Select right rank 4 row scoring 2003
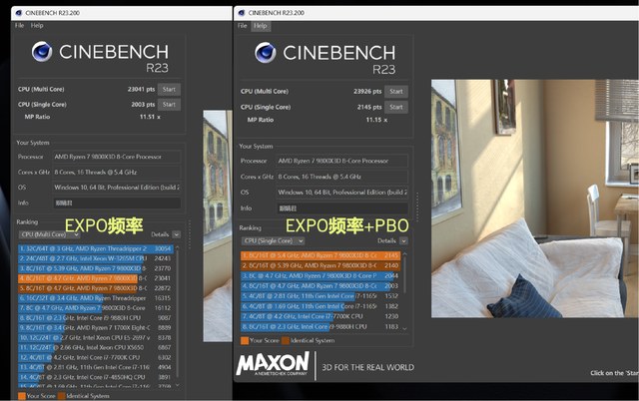The height and width of the screenshot is (401, 639). coord(320,286)
